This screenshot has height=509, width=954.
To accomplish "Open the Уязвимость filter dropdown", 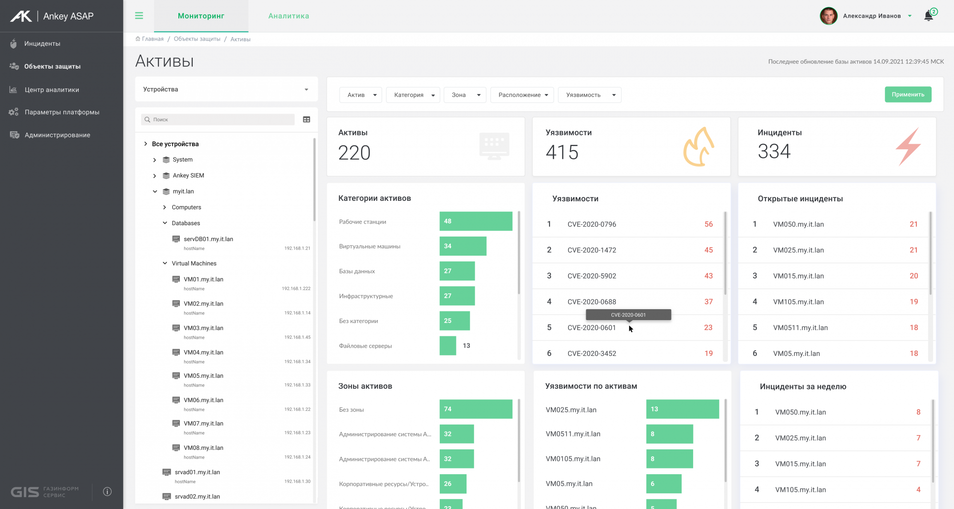I will [x=590, y=95].
